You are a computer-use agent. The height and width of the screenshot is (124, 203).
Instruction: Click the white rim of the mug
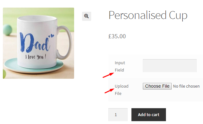(x=37, y=19)
